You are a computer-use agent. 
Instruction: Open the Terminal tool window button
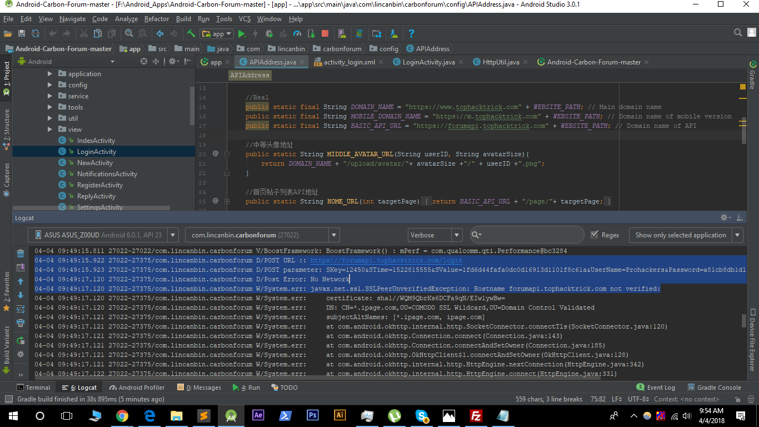(x=33, y=388)
